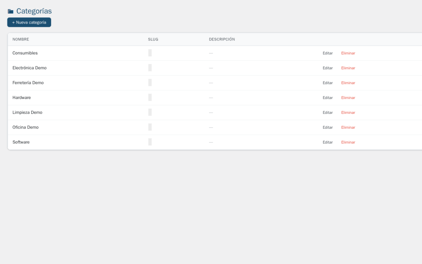Edit the Hardware category

click(x=328, y=97)
